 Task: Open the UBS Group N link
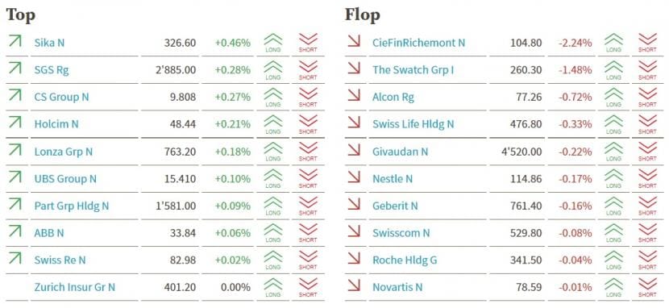(65, 179)
